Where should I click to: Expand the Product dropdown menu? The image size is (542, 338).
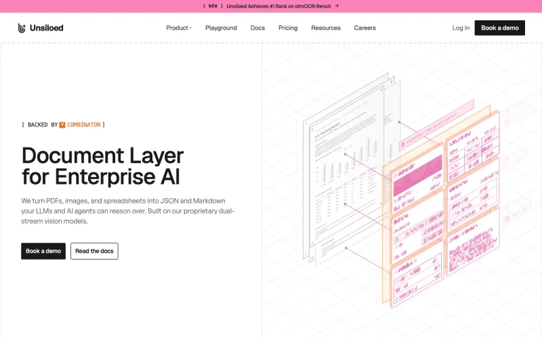(x=179, y=28)
